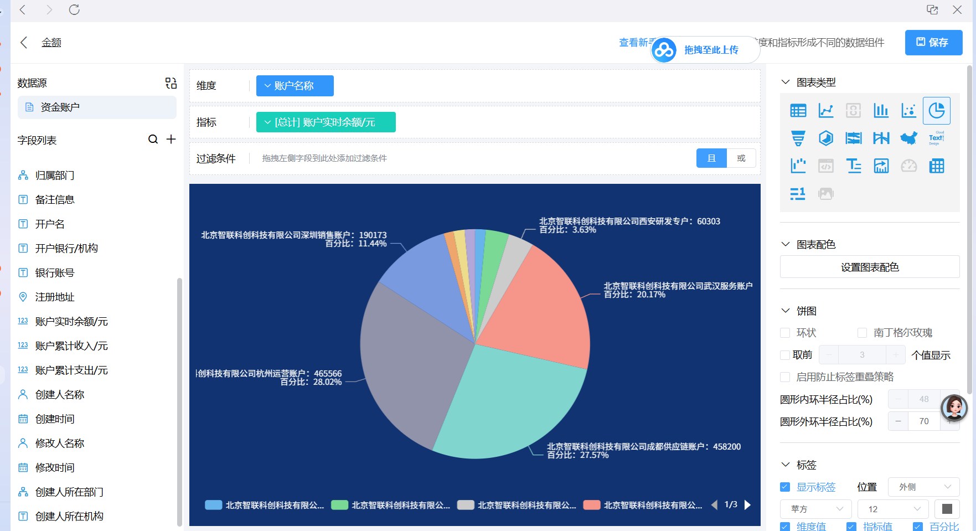This screenshot has height=531, width=976.
Task: Switch filter logic to 或
Action: [x=741, y=158]
